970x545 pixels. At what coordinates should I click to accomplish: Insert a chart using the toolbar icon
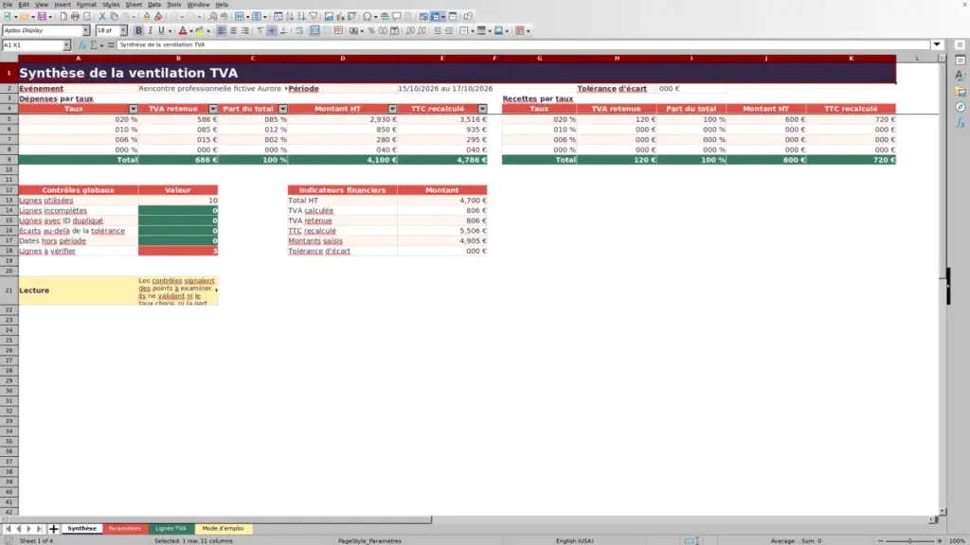click(x=340, y=17)
